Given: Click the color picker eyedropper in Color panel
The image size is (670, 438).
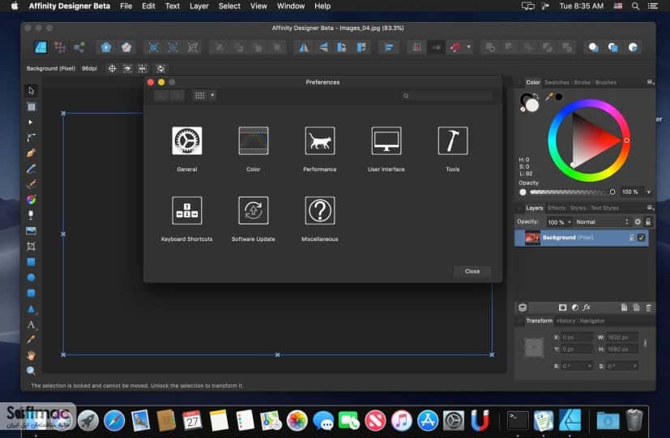Looking at the screenshot, I should pyautogui.click(x=548, y=97).
